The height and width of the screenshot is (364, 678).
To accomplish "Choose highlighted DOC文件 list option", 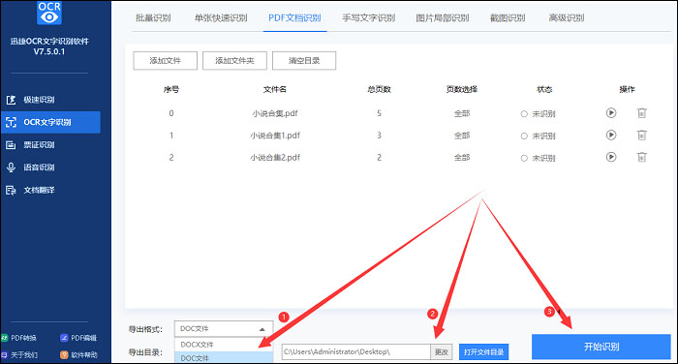I will (224, 357).
